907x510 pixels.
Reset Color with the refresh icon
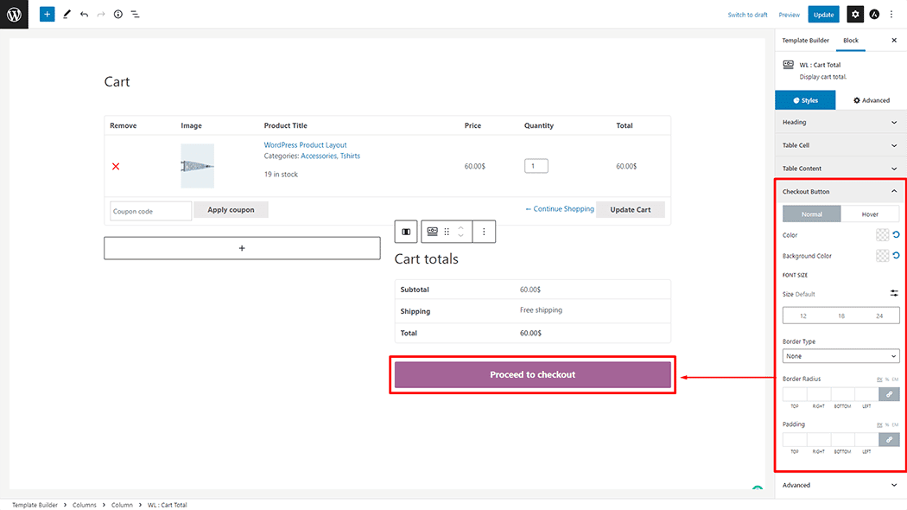(895, 235)
